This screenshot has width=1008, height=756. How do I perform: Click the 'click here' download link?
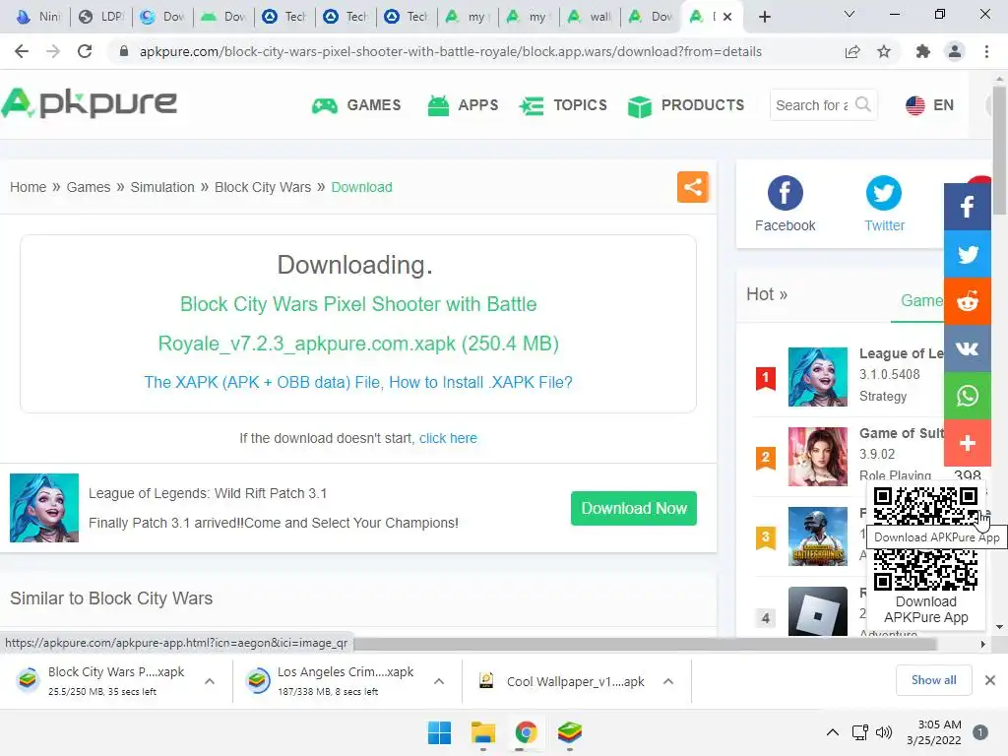(448, 438)
